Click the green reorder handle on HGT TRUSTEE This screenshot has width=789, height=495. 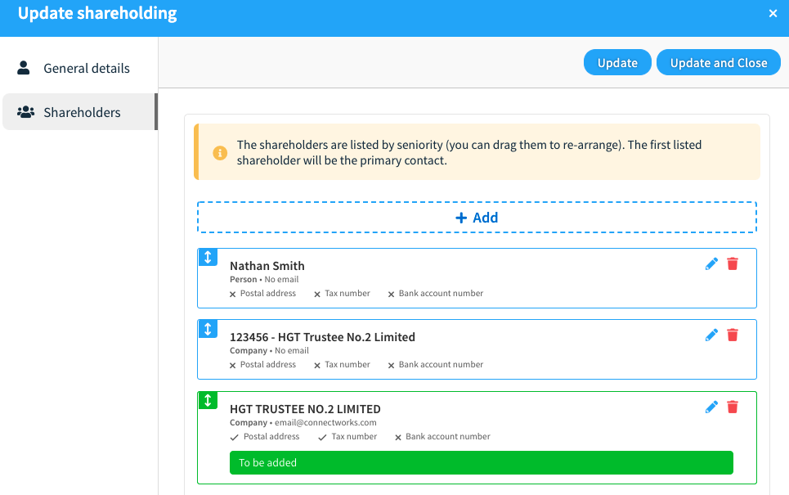[x=208, y=400]
